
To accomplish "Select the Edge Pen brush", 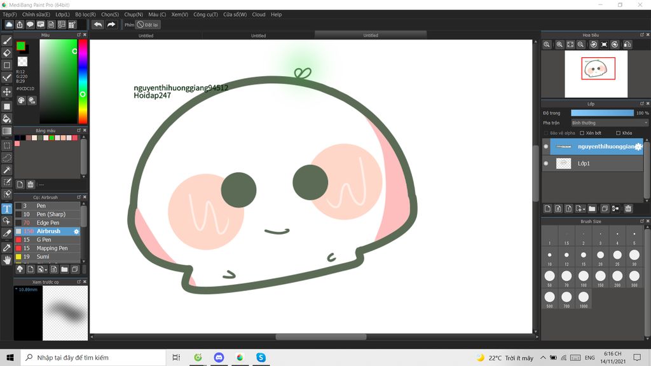I will [47, 223].
